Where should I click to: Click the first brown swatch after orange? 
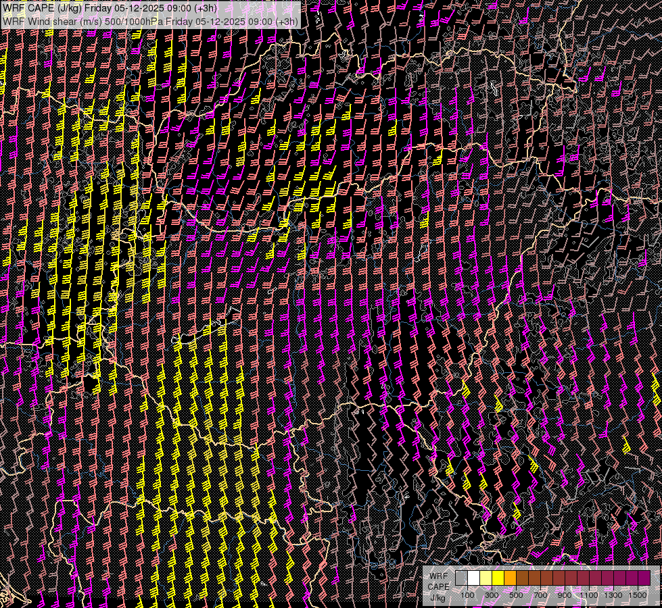tap(522, 578)
